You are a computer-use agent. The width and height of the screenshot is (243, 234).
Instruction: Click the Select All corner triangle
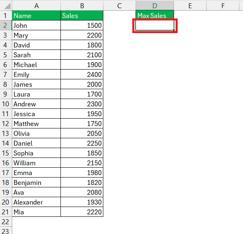(7, 6)
